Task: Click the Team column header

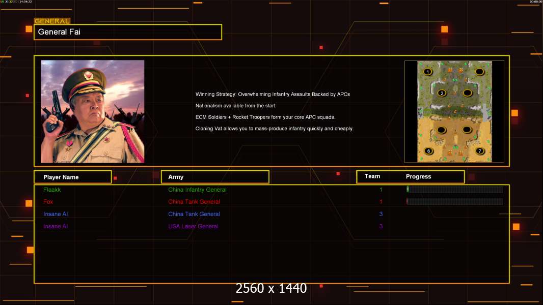Action: coord(372,176)
